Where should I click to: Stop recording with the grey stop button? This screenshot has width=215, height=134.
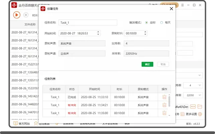26,15
